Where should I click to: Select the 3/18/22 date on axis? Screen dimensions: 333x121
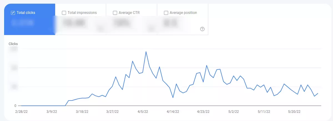82,112
